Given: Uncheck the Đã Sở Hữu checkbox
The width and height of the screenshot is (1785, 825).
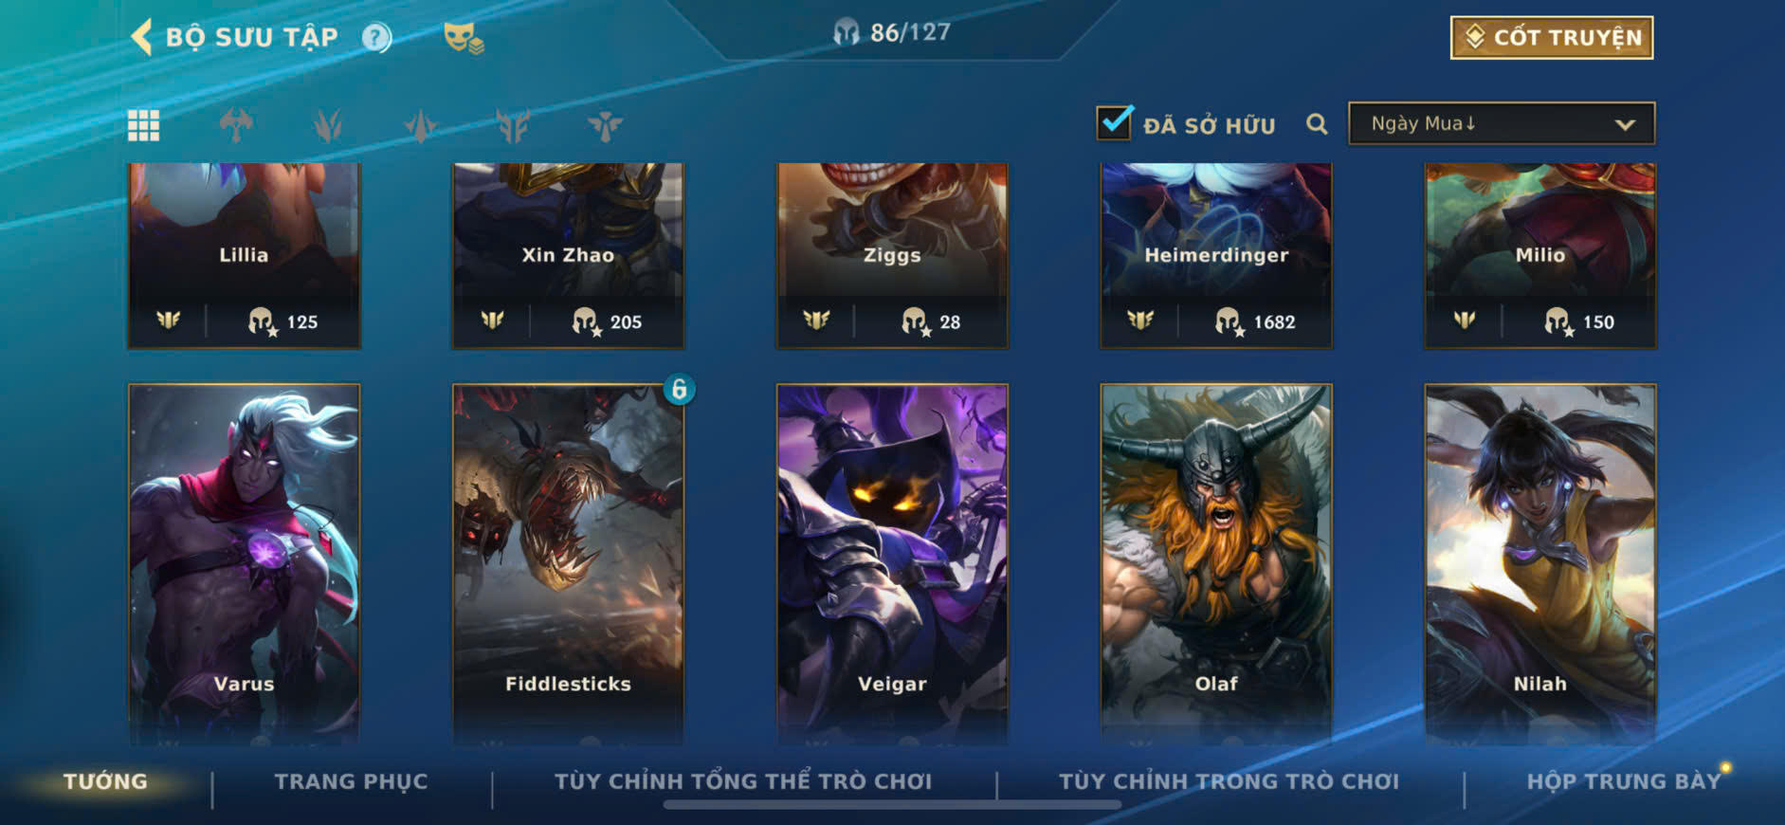Looking at the screenshot, I should 1114,123.
